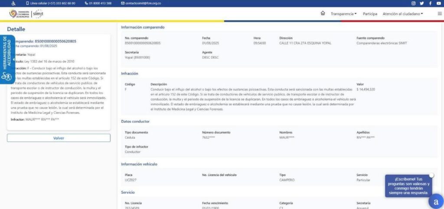Expand the Transparencia dropdown menu
Image resolution: width=444 pixels, height=209 pixels.
tap(343, 14)
